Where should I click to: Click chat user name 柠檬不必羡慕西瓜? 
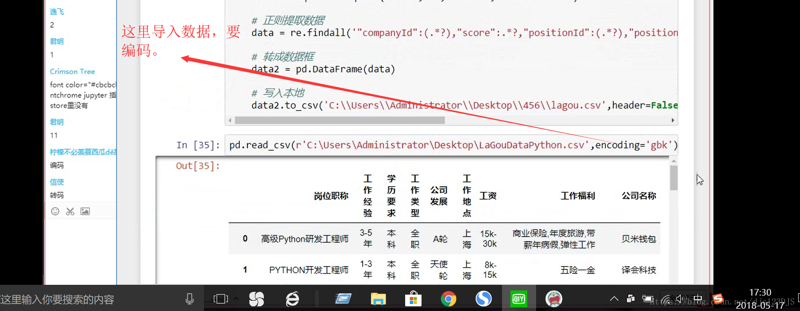[83, 152]
